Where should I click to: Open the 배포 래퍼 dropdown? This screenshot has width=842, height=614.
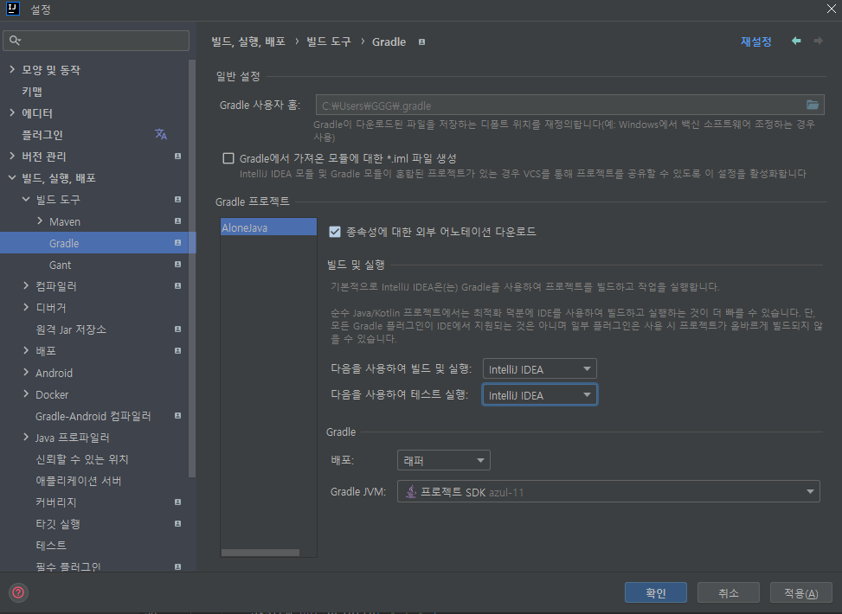[x=444, y=460]
